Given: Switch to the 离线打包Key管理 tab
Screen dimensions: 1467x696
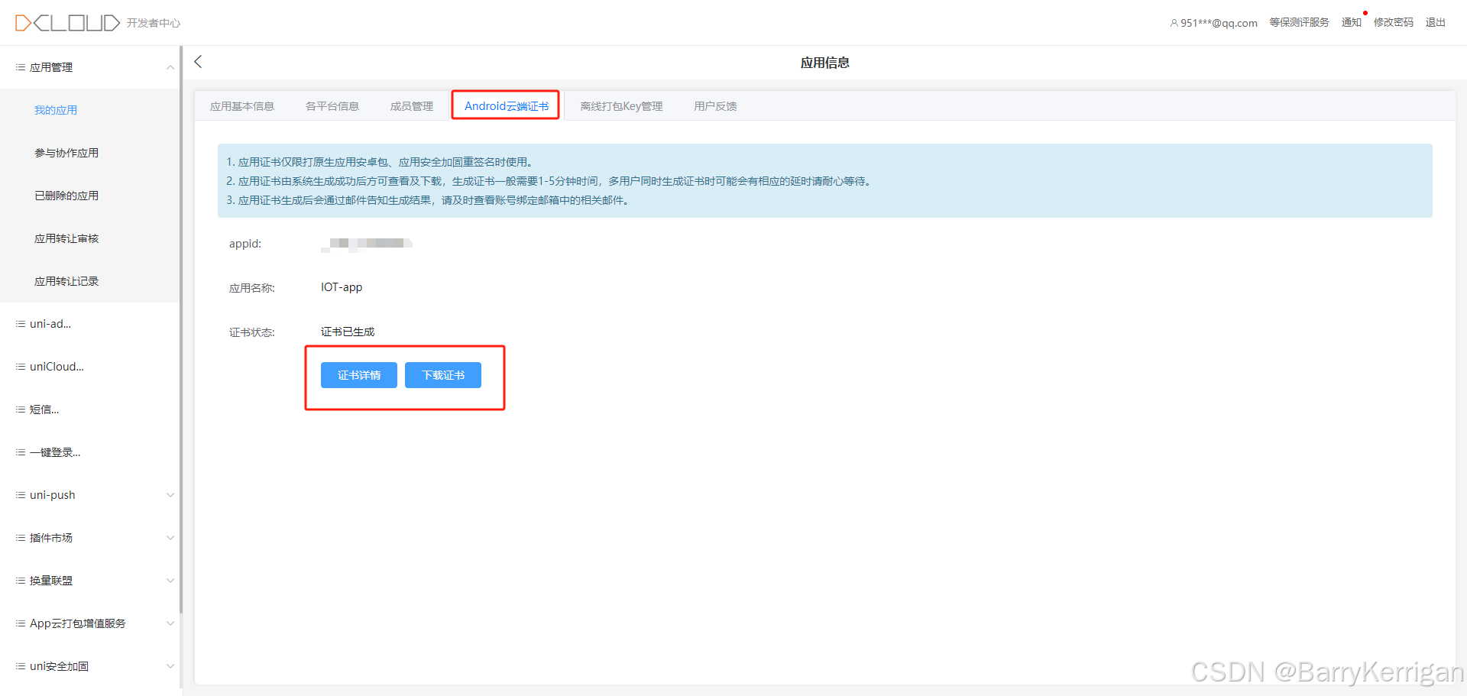Looking at the screenshot, I should point(621,105).
